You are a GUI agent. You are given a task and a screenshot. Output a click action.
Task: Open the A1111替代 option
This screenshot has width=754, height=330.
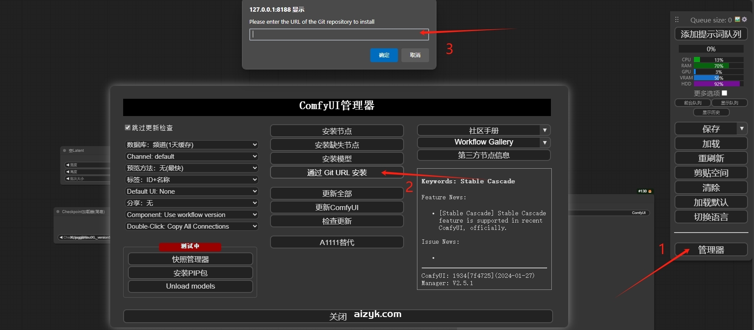tap(337, 242)
